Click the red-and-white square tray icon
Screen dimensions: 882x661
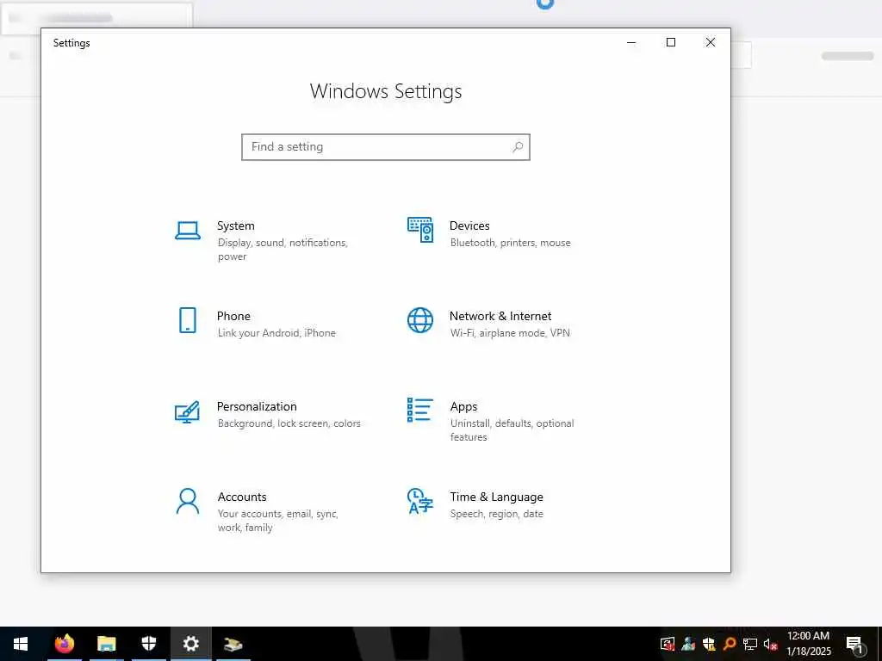pyautogui.click(x=668, y=644)
